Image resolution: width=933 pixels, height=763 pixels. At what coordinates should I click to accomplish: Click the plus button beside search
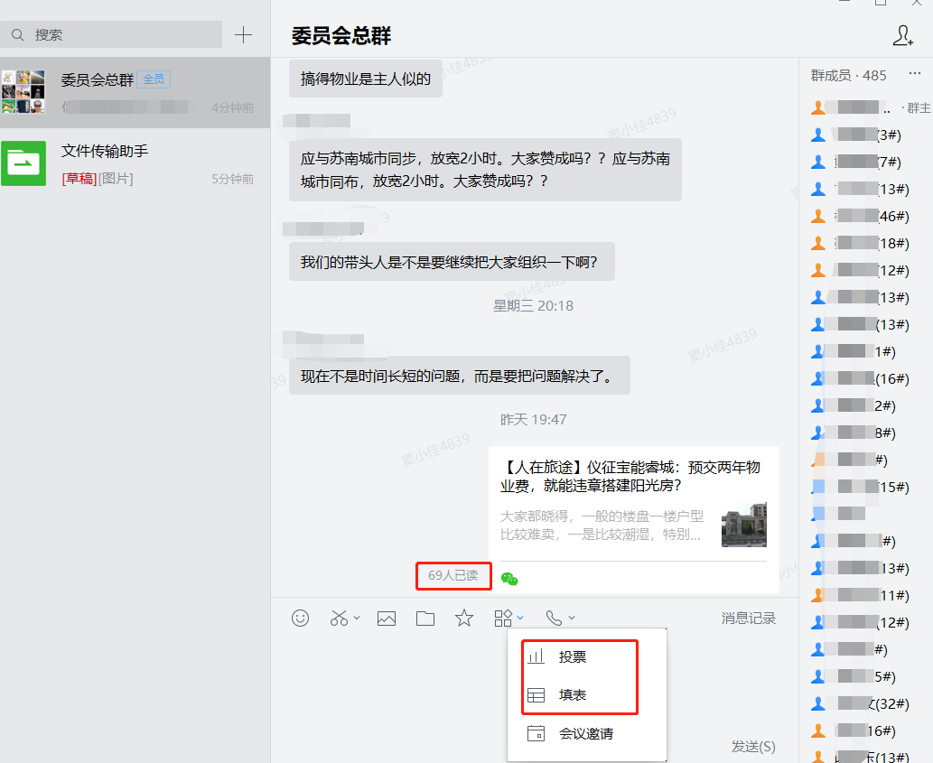coord(243,34)
